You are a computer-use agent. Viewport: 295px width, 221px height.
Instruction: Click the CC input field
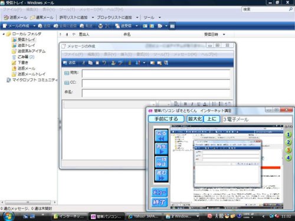click(x=156, y=84)
